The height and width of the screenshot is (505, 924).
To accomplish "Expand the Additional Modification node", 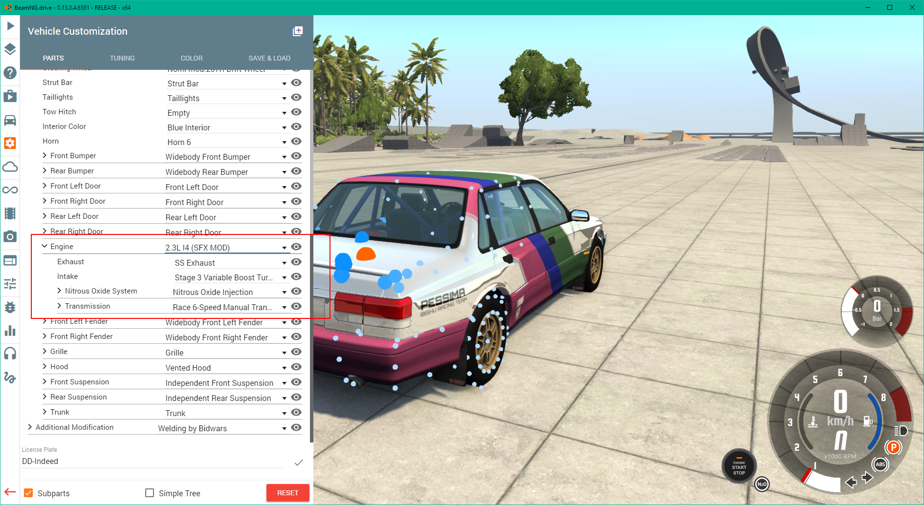I will (x=30, y=427).
